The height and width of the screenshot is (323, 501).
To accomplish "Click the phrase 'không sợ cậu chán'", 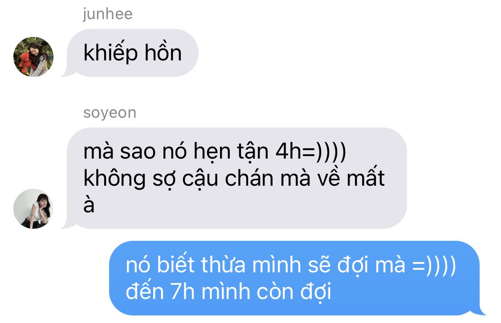I will (178, 179).
